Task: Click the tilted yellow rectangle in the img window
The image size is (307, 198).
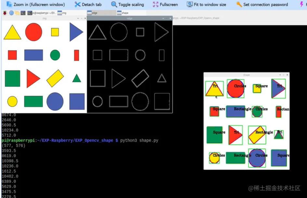Action: [x=55, y=78]
